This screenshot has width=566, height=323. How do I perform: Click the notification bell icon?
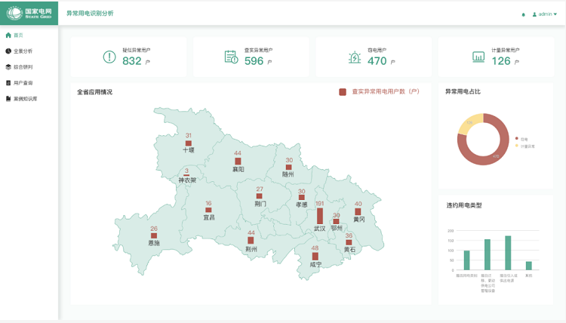point(524,14)
